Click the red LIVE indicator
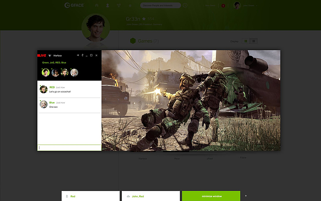321x201 pixels. [42, 55]
